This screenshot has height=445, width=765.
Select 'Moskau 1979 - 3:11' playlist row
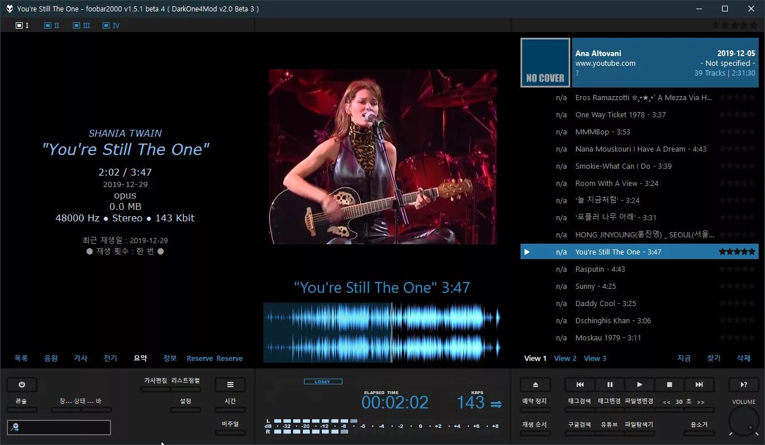(640, 337)
